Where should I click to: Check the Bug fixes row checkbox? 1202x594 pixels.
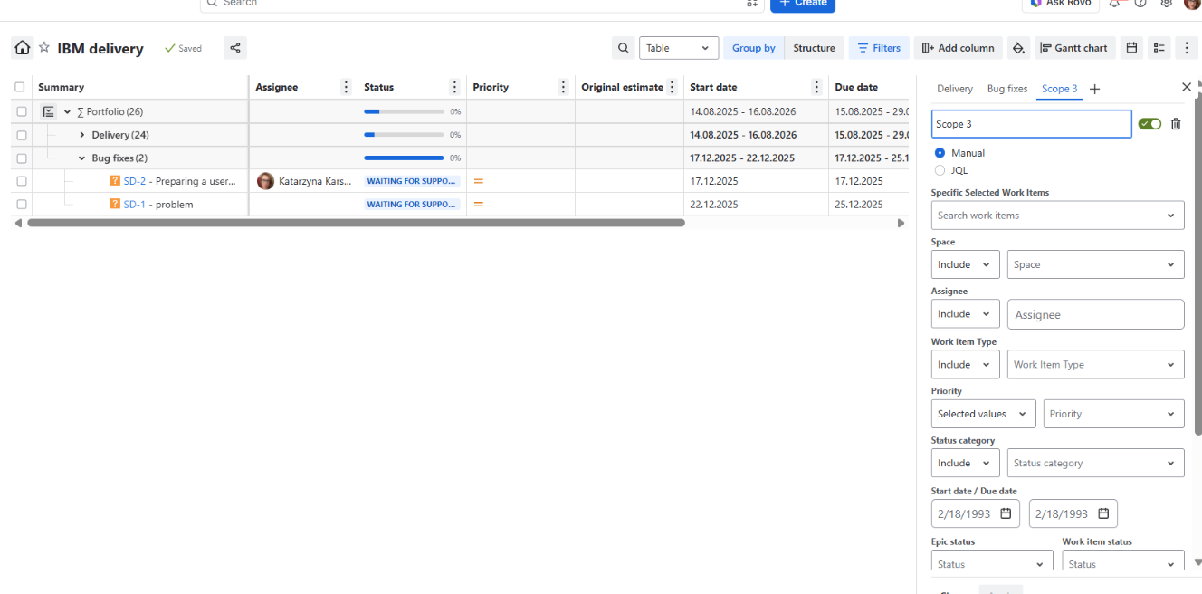(21, 158)
